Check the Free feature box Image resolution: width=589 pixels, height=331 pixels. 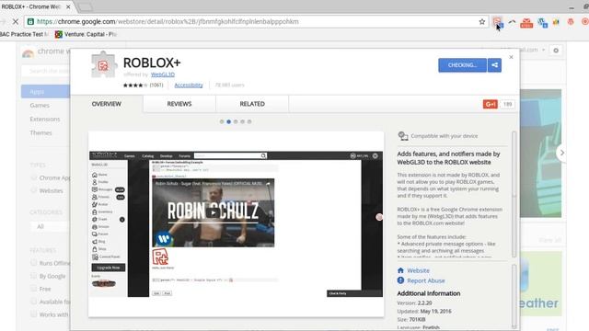click(33, 289)
